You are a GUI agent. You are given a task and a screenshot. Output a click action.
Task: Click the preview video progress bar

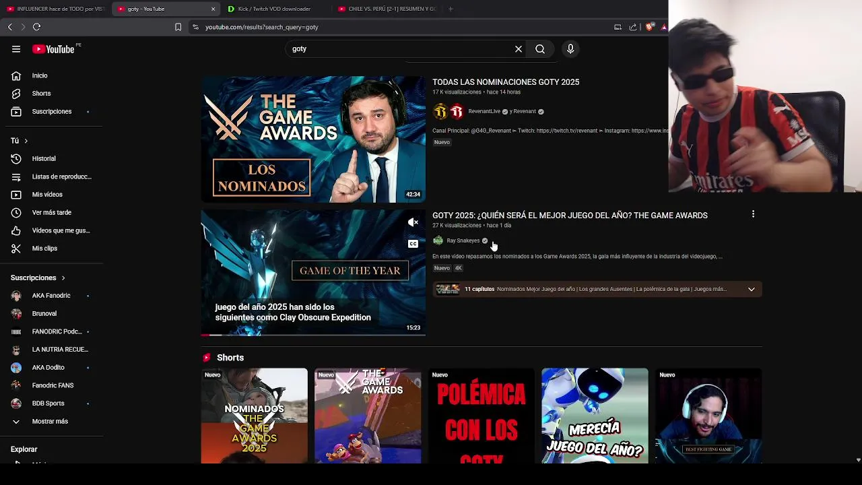click(313, 335)
